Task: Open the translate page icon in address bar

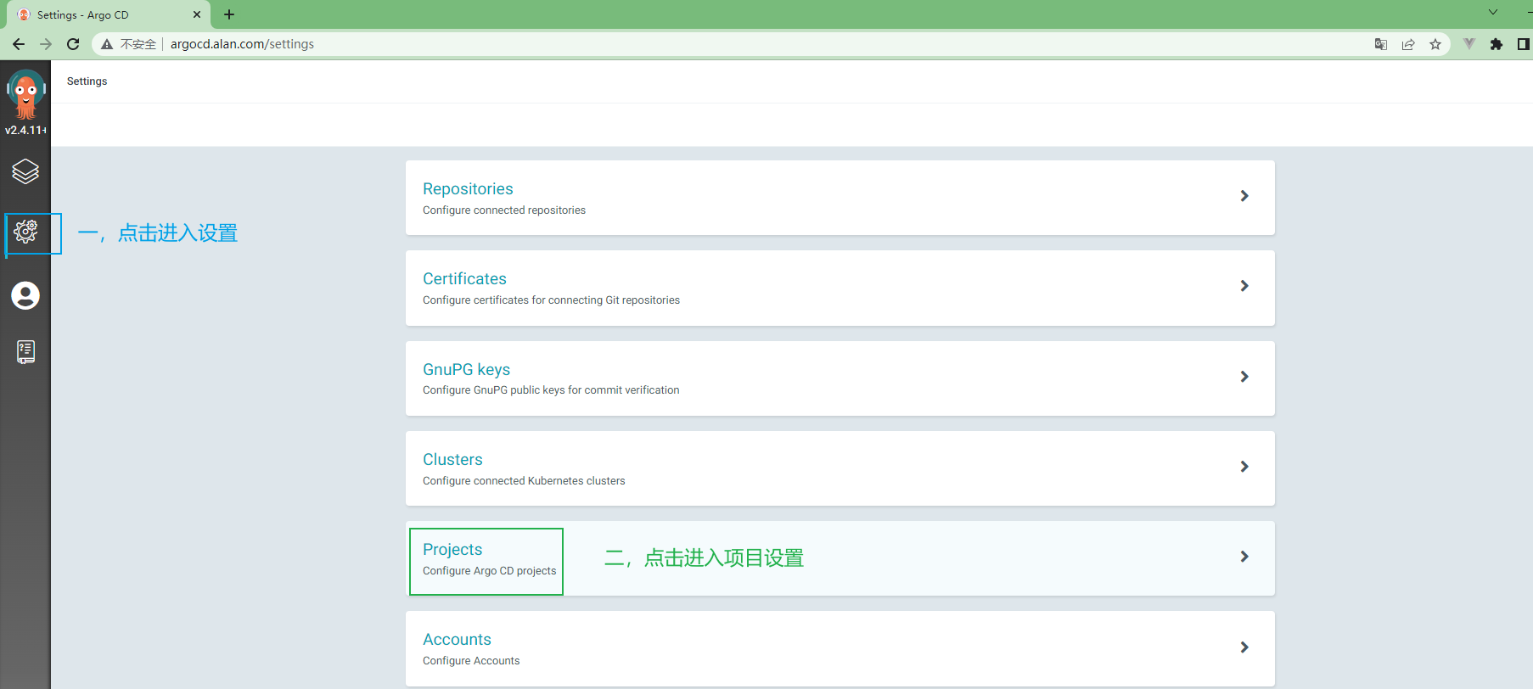Action: coord(1381,44)
